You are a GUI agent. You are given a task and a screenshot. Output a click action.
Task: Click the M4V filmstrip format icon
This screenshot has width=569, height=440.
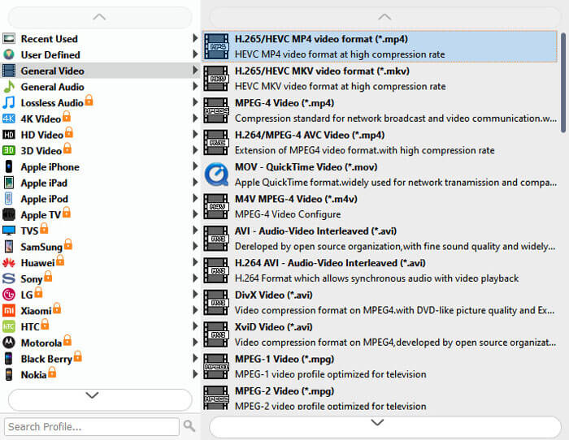(216, 206)
